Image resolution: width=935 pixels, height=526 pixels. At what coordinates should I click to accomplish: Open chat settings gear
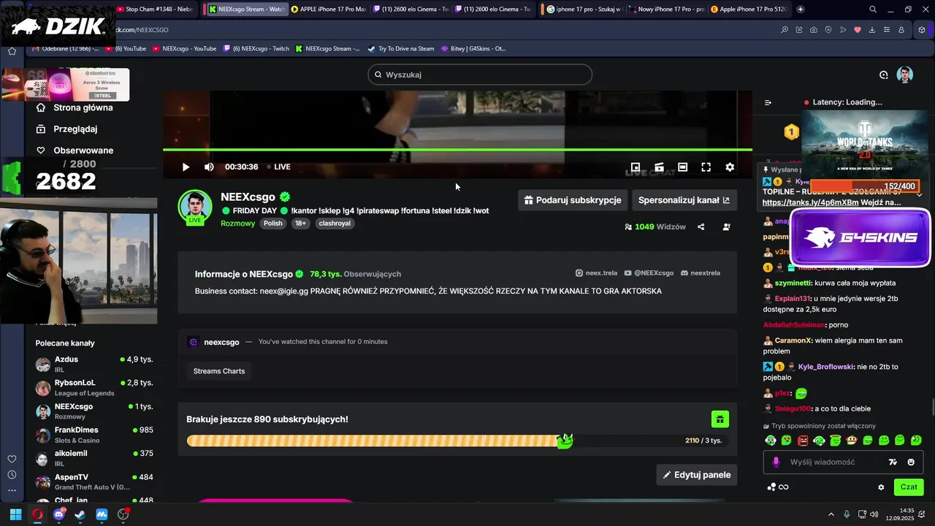pyautogui.click(x=881, y=487)
